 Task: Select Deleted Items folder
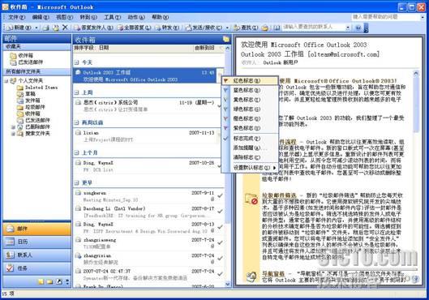(x=37, y=88)
